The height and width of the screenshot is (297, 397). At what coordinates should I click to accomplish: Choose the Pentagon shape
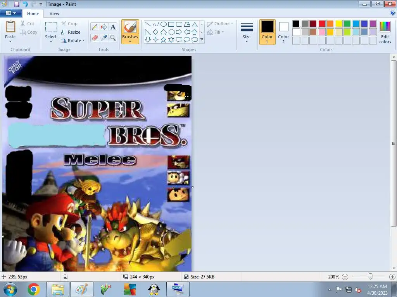(x=164, y=32)
